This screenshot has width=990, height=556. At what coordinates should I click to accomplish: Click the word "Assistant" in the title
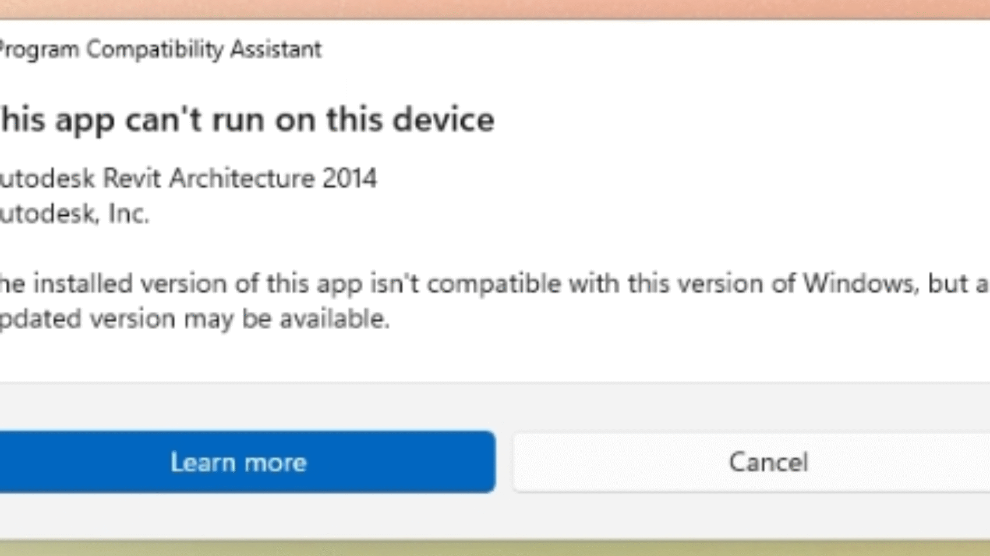275,49
